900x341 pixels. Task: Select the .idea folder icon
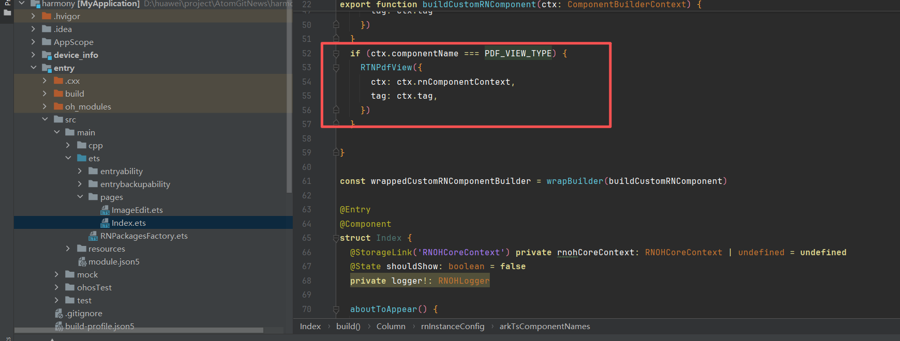[x=47, y=29]
